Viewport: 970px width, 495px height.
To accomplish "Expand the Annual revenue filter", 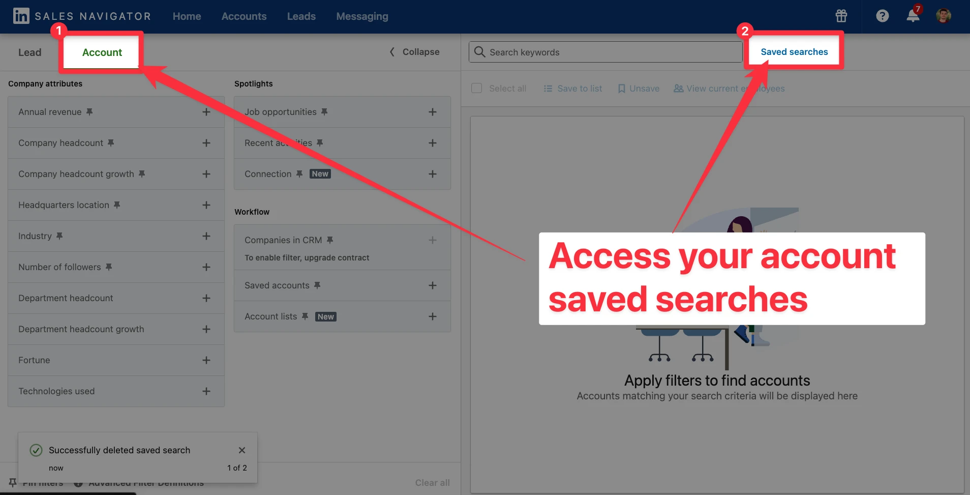I will click(x=206, y=112).
